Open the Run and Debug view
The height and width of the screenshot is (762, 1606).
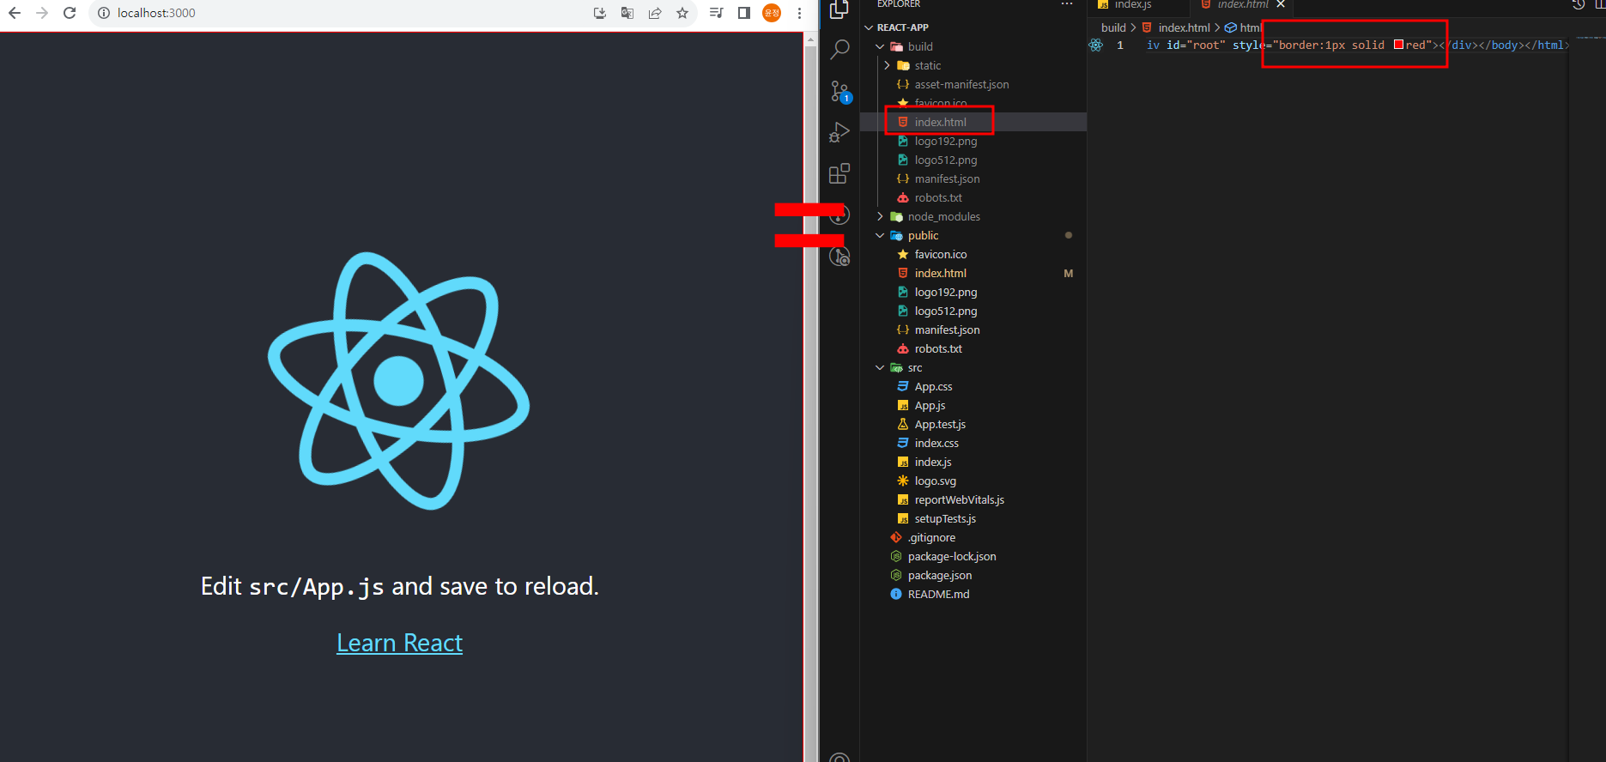[839, 132]
